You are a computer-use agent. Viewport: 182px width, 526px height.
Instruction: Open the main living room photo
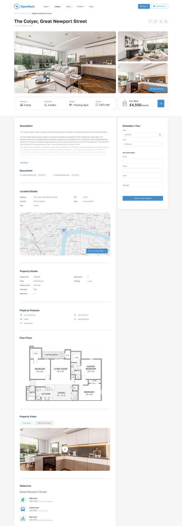pyautogui.click(x=65, y=62)
